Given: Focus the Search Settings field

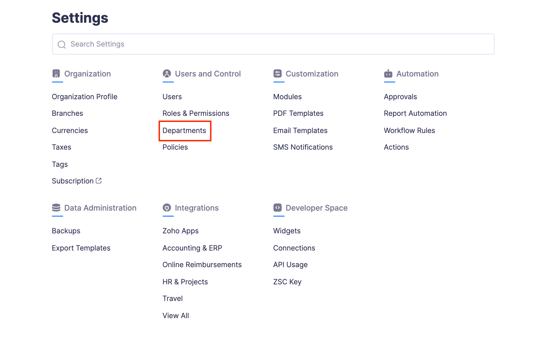Looking at the screenshot, I should pyautogui.click(x=277, y=44).
